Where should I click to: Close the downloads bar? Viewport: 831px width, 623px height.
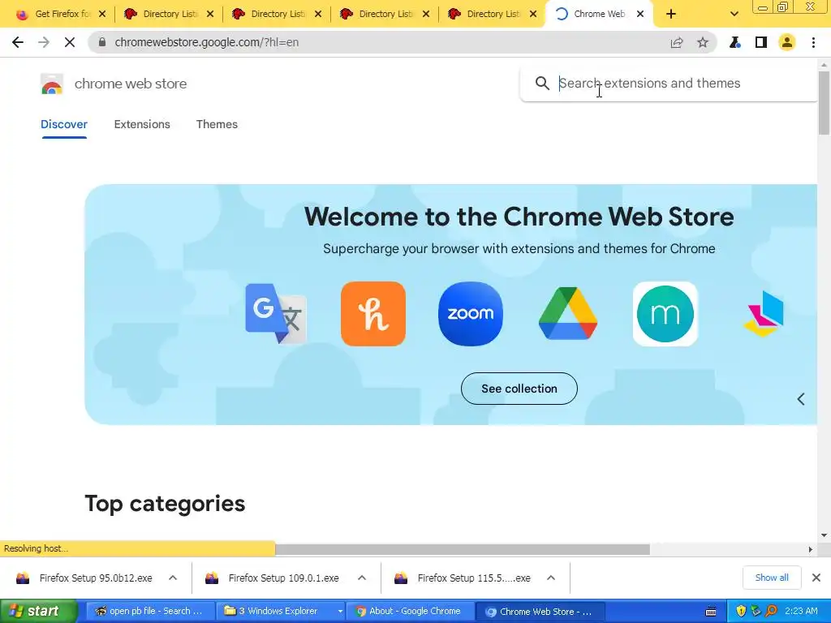point(816,578)
